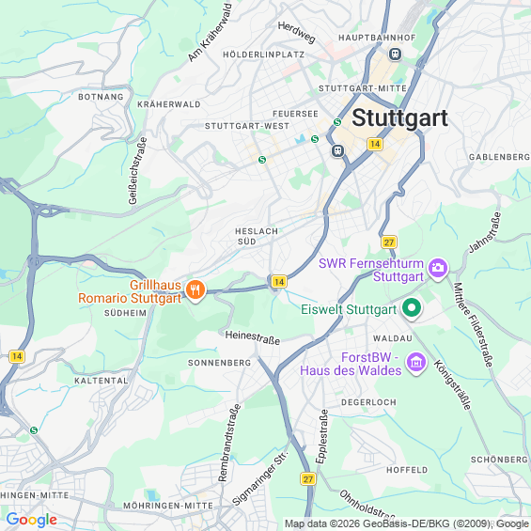Select the S-Bahn icon near Kaltental
This screenshot has width=531, height=531.
coord(34,430)
